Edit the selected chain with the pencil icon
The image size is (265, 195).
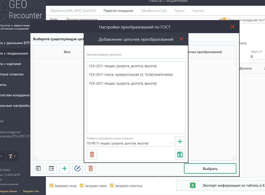click(x=78, y=168)
